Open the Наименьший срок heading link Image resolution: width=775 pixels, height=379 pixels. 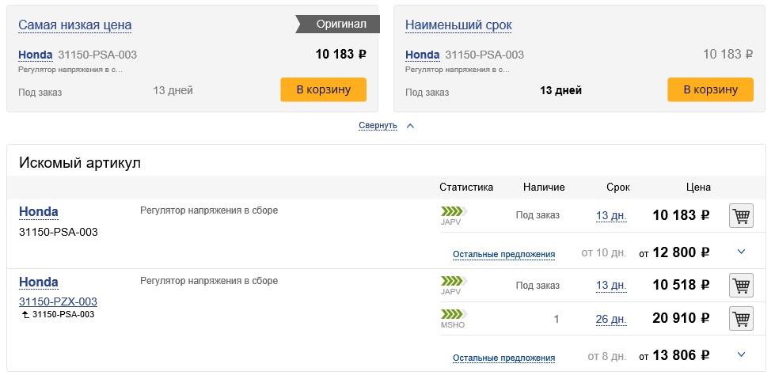point(458,25)
